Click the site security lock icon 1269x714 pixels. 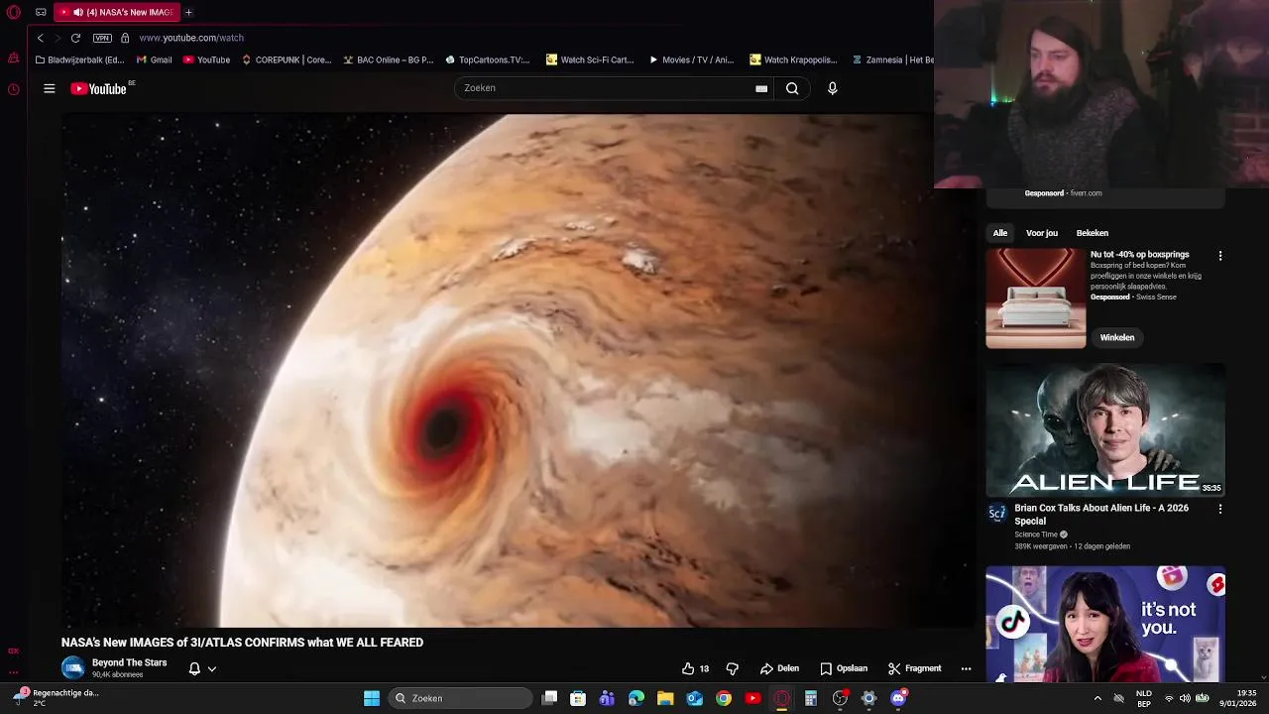coord(125,38)
